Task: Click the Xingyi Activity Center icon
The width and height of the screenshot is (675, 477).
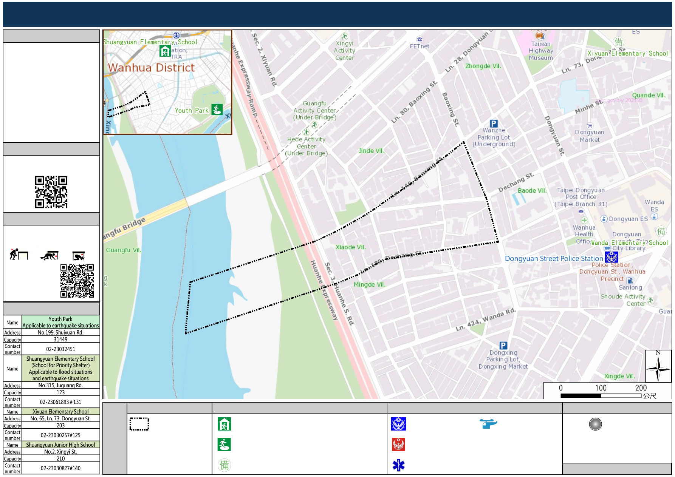Action: [345, 36]
